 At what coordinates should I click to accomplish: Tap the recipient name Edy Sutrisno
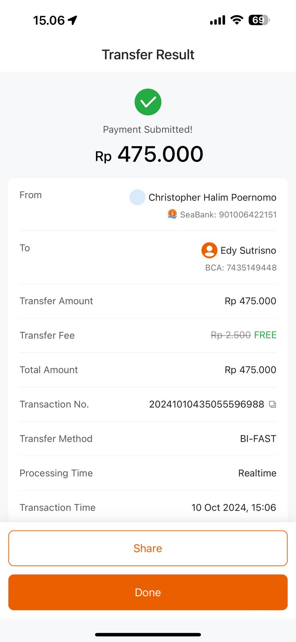point(248,250)
